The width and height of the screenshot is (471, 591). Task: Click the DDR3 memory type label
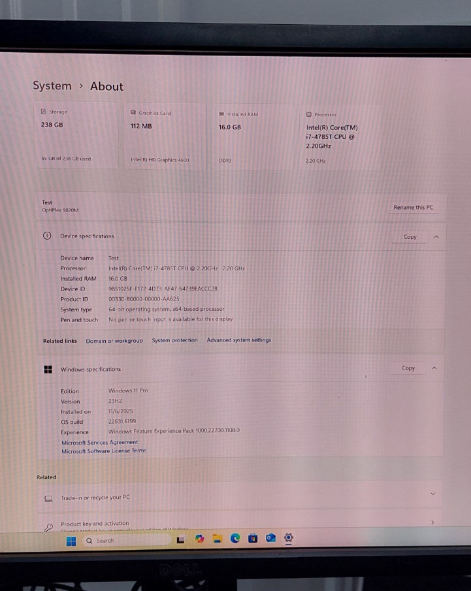point(225,161)
